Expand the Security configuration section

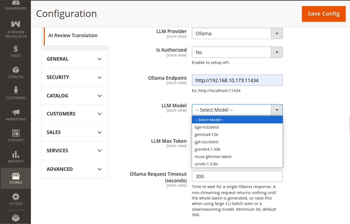(75, 77)
